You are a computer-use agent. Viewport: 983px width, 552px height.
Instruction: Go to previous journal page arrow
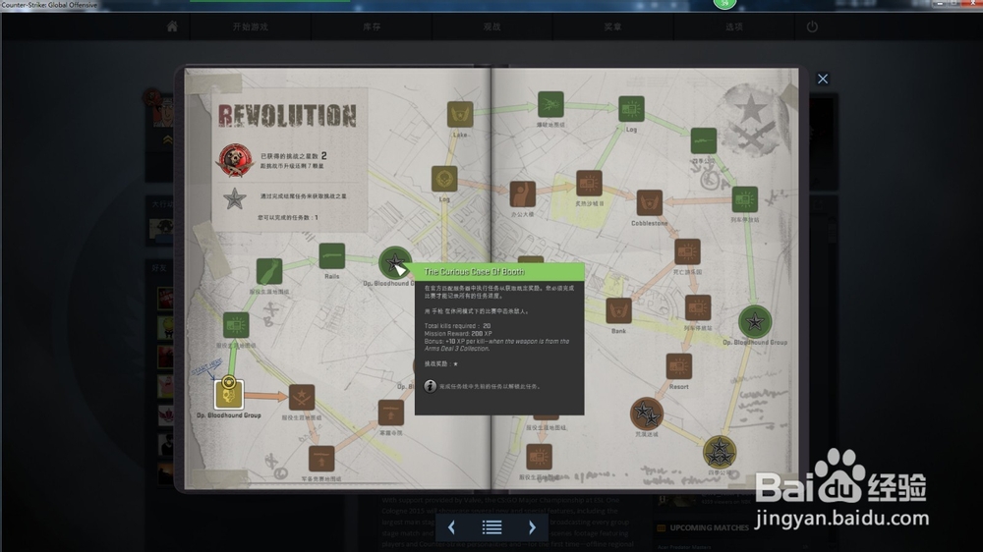451,527
